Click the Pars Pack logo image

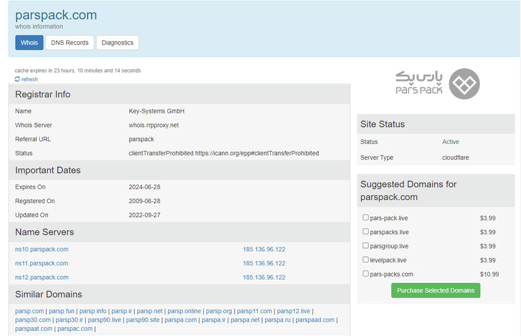point(437,84)
